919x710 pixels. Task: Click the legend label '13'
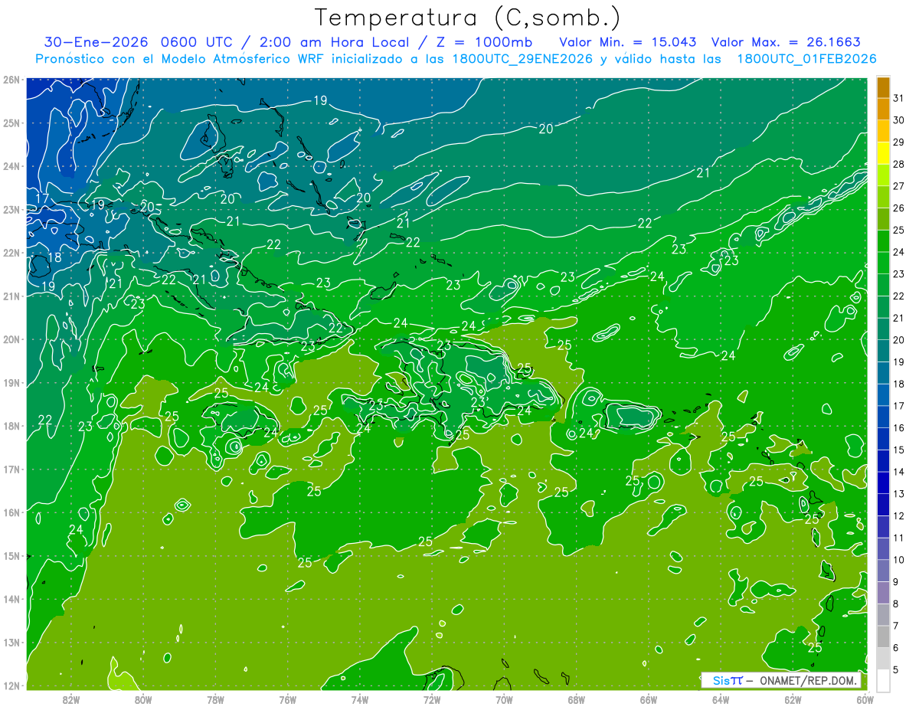[898, 494]
